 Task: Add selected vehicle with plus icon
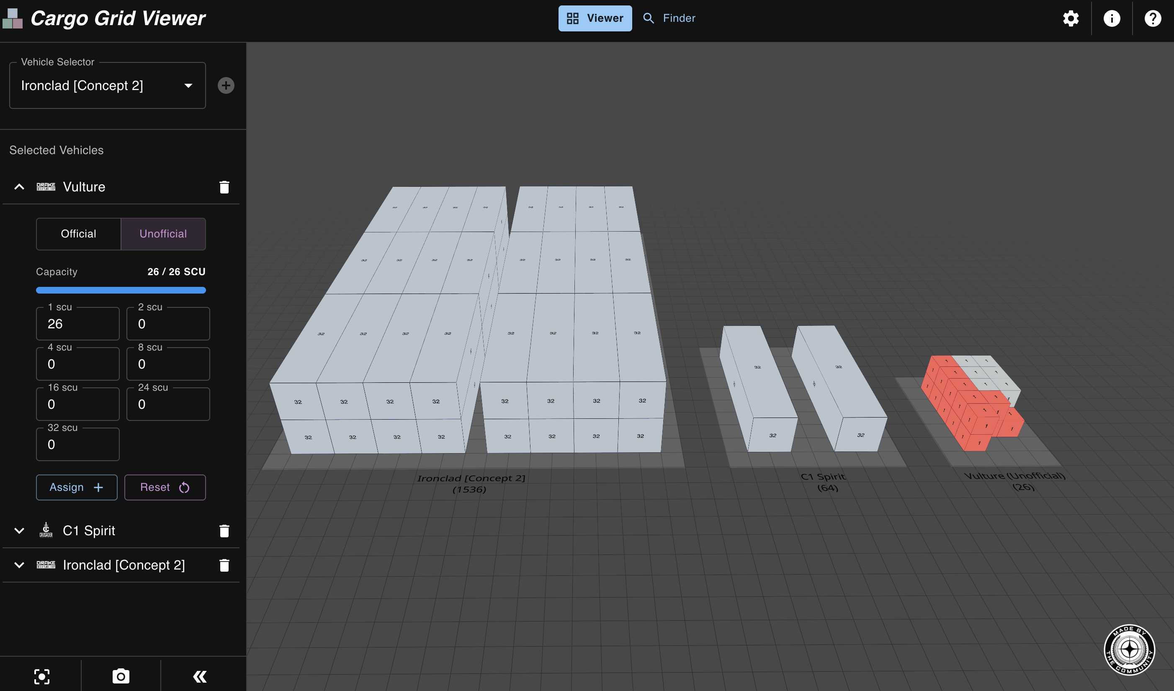pyautogui.click(x=226, y=85)
